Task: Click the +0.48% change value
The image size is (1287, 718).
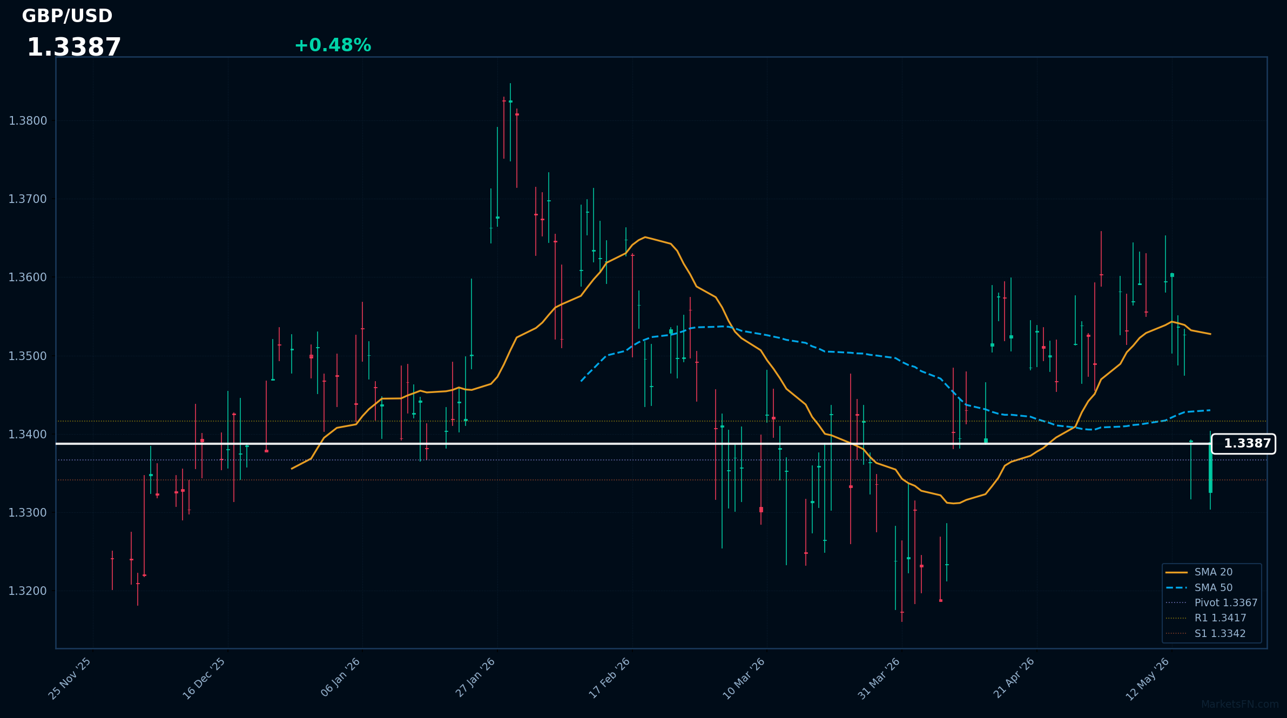Action: (x=333, y=45)
